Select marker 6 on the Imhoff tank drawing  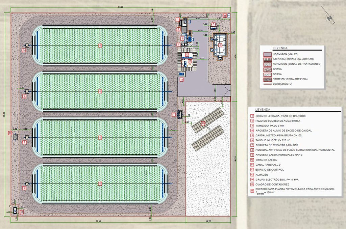point(220,45)
